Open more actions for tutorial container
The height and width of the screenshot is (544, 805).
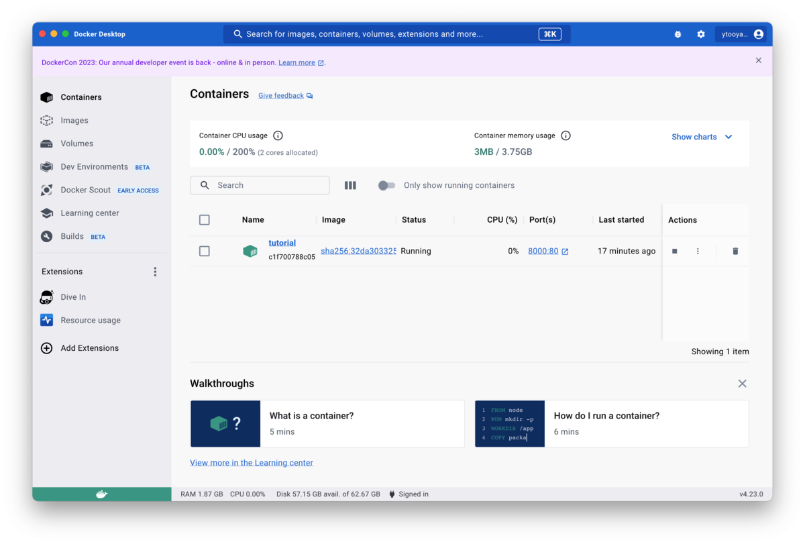698,251
